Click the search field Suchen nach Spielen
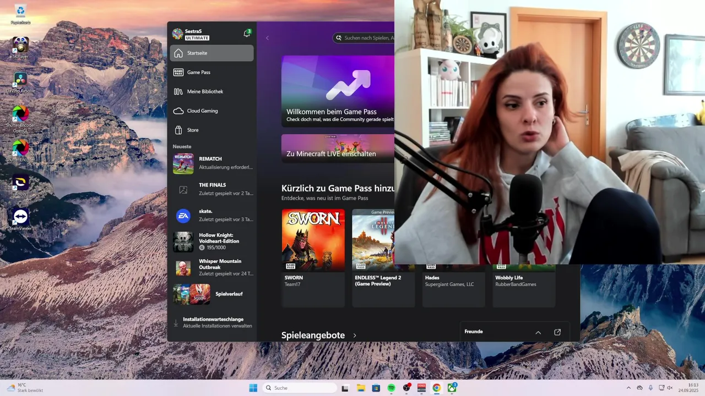 [x=365, y=38]
